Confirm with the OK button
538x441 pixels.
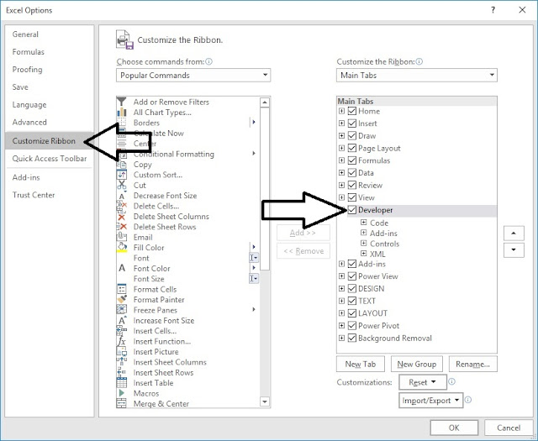[x=454, y=428]
